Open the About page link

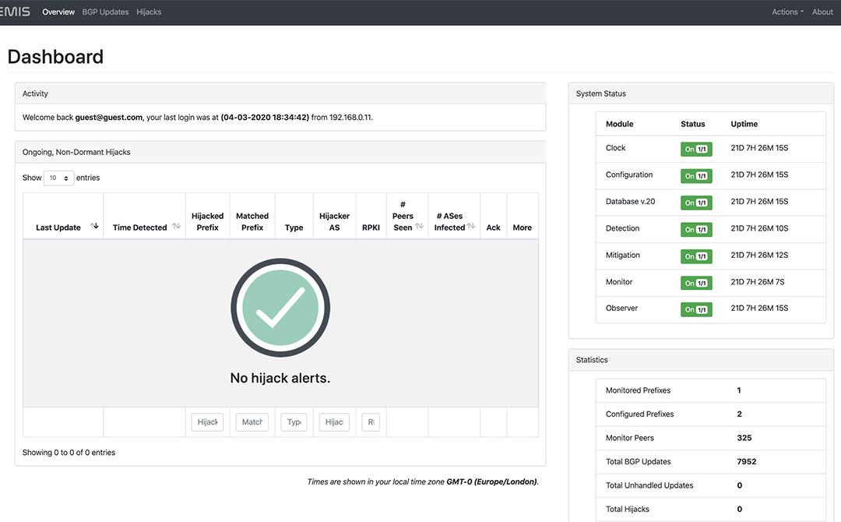(822, 12)
